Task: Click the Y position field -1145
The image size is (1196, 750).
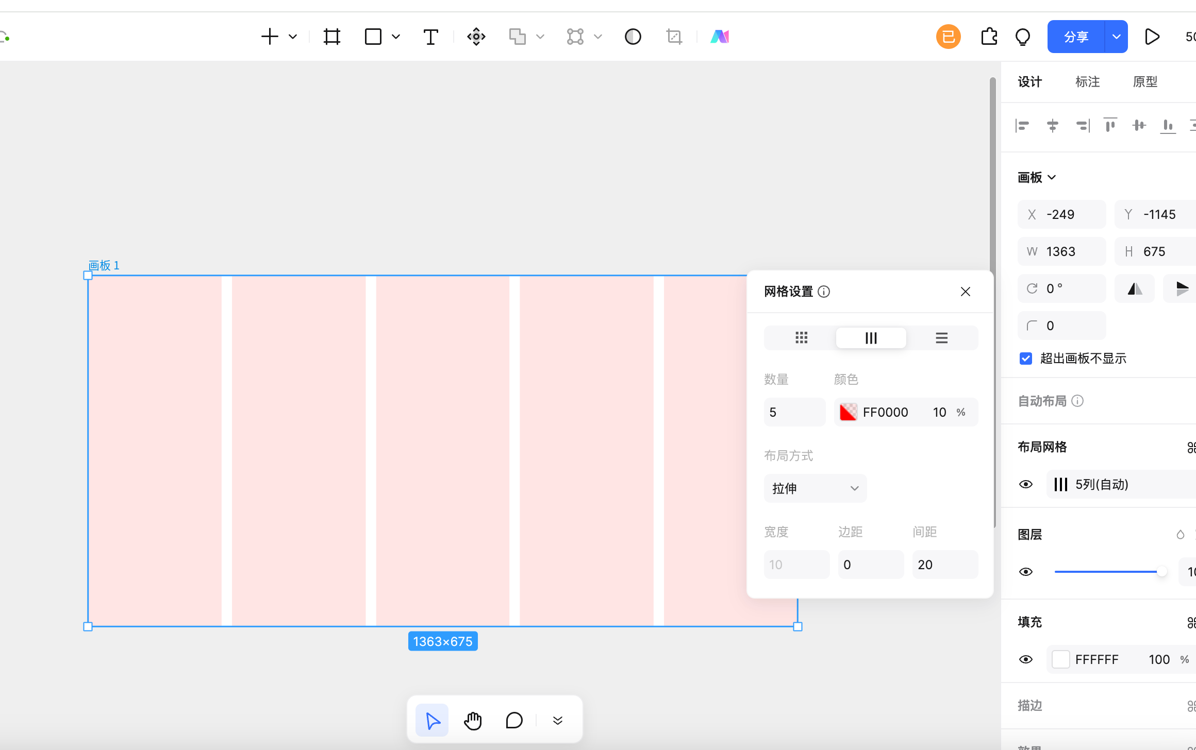Action: tap(1156, 214)
